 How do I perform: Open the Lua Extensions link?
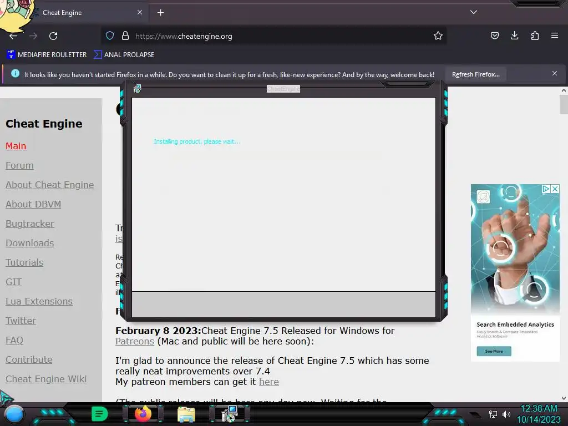click(x=39, y=301)
